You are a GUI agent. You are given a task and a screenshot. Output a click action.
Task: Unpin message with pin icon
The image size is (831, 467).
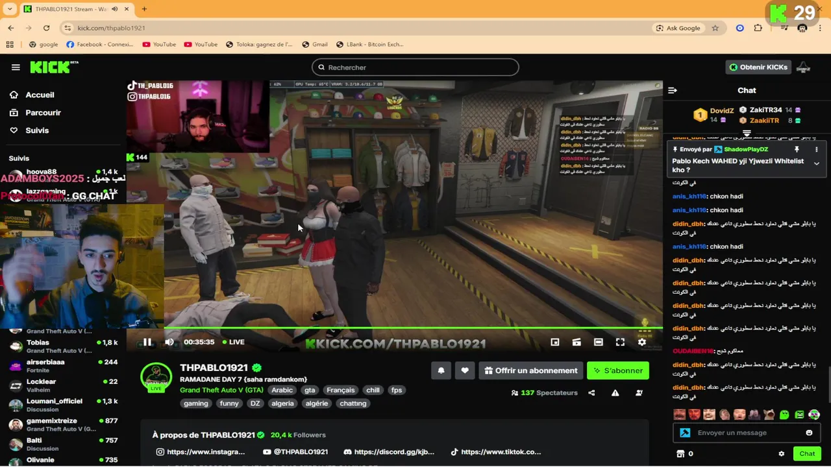pos(797,149)
